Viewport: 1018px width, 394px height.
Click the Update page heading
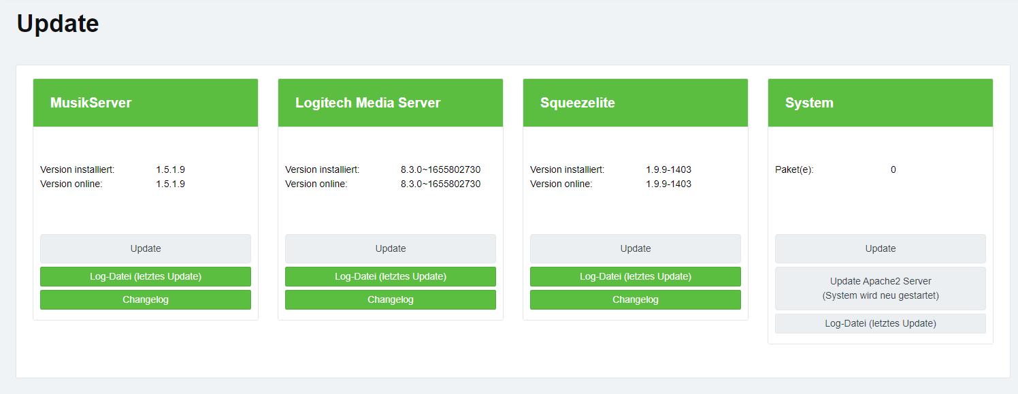pyautogui.click(x=58, y=24)
